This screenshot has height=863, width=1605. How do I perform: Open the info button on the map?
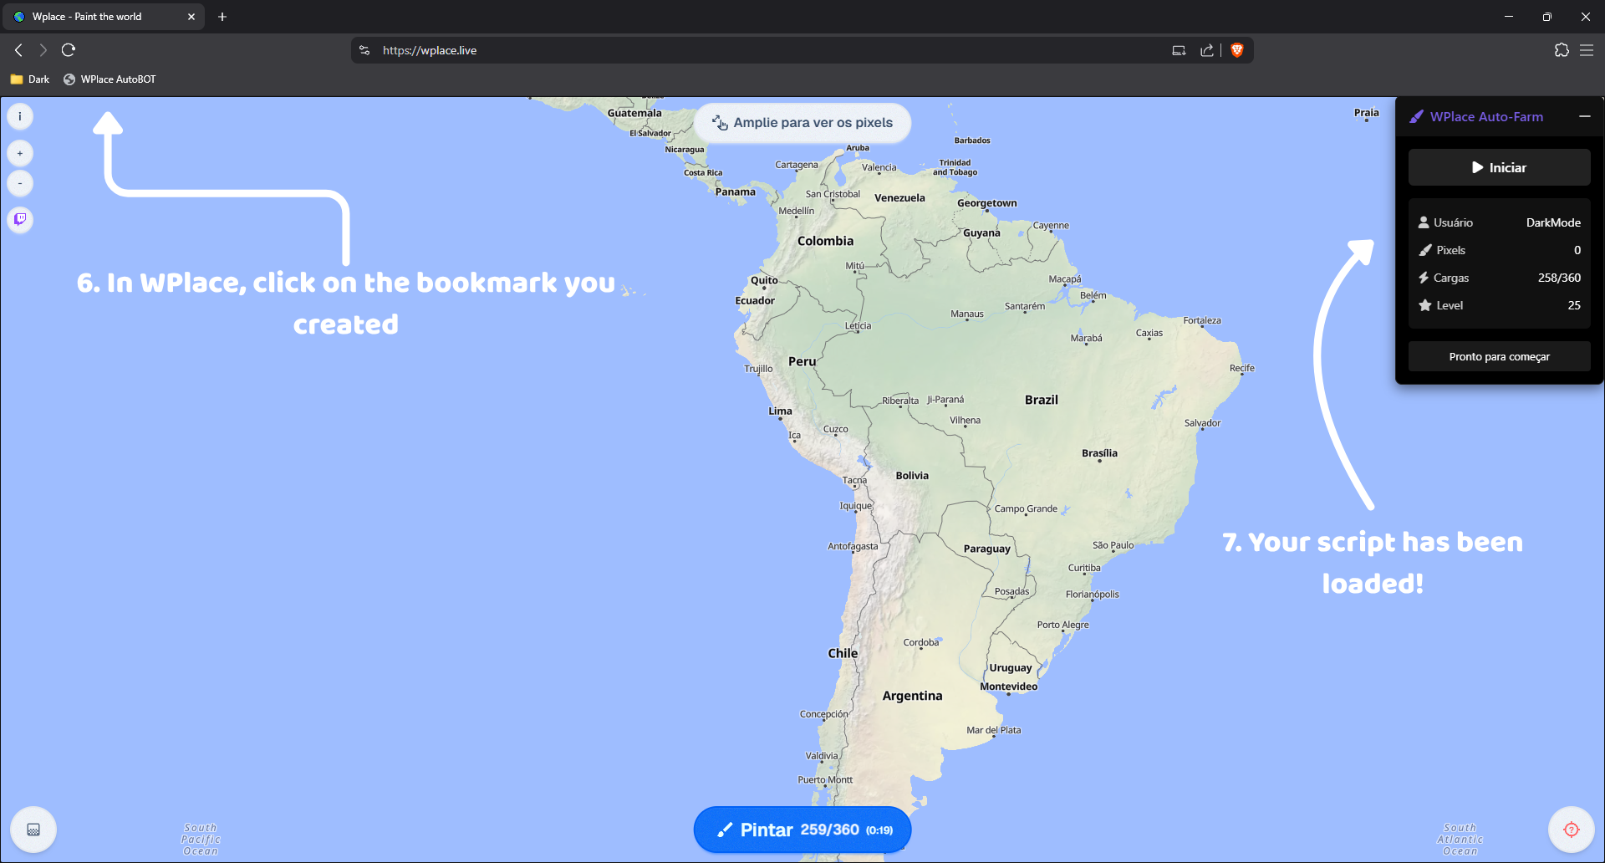[x=20, y=116]
